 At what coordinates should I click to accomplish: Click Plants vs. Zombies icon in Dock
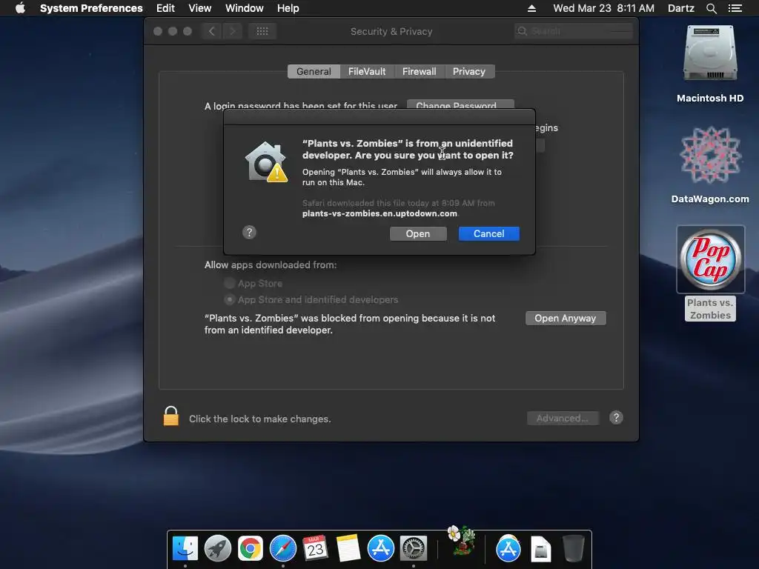point(462,540)
